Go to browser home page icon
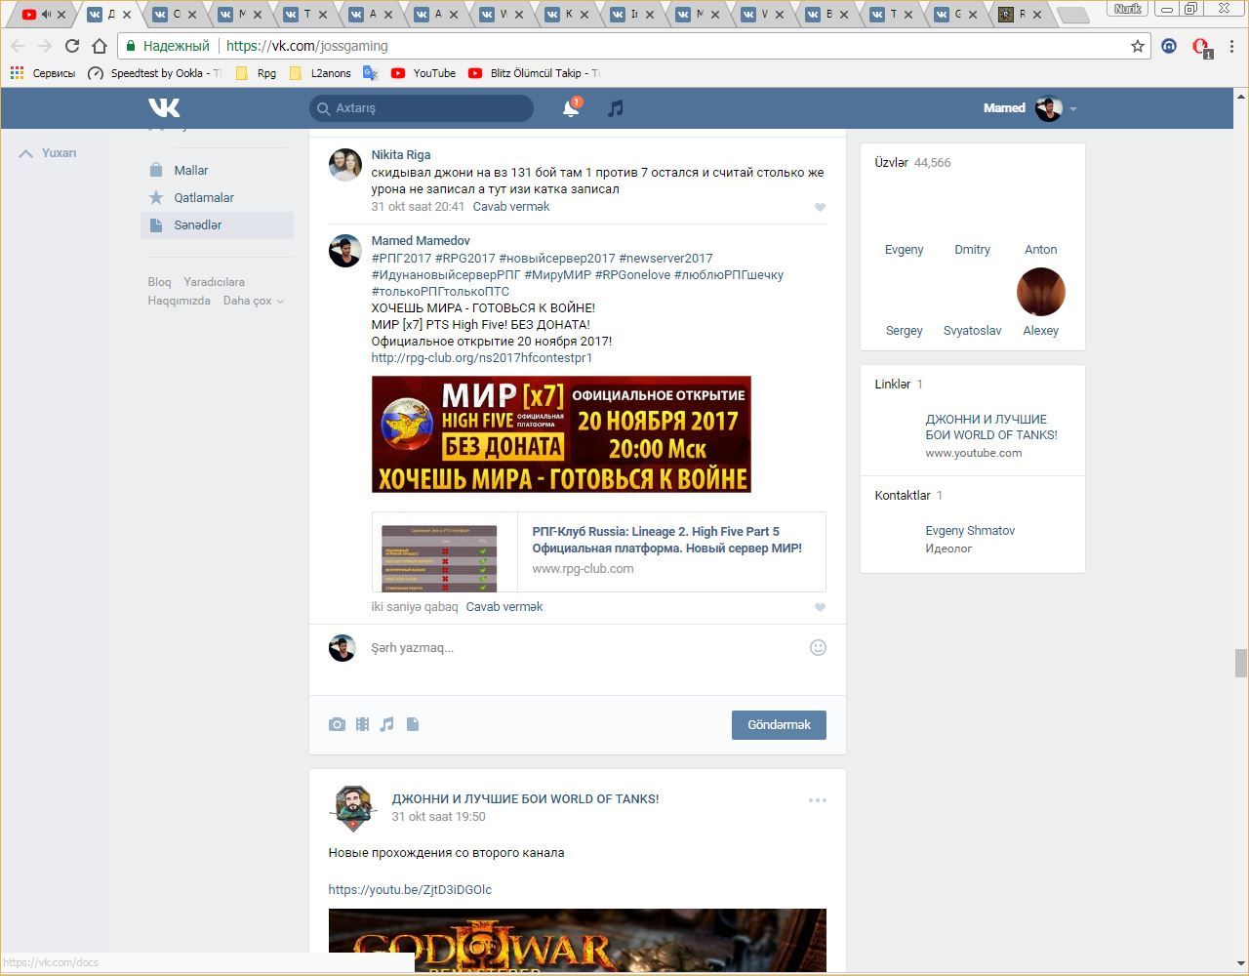The image size is (1249, 976). click(99, 46)
